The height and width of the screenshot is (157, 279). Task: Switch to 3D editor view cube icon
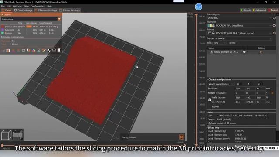coord(6,135)
